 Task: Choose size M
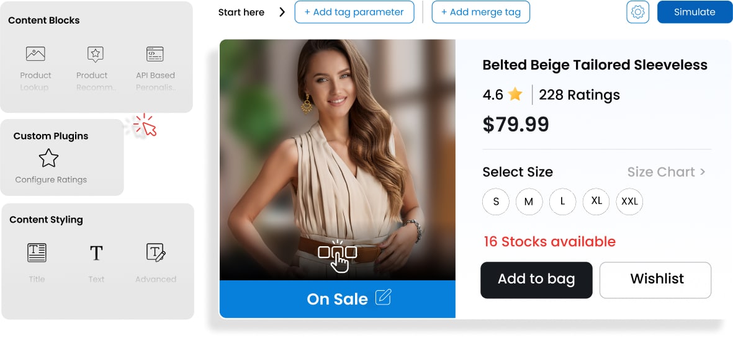click(529, 202)
